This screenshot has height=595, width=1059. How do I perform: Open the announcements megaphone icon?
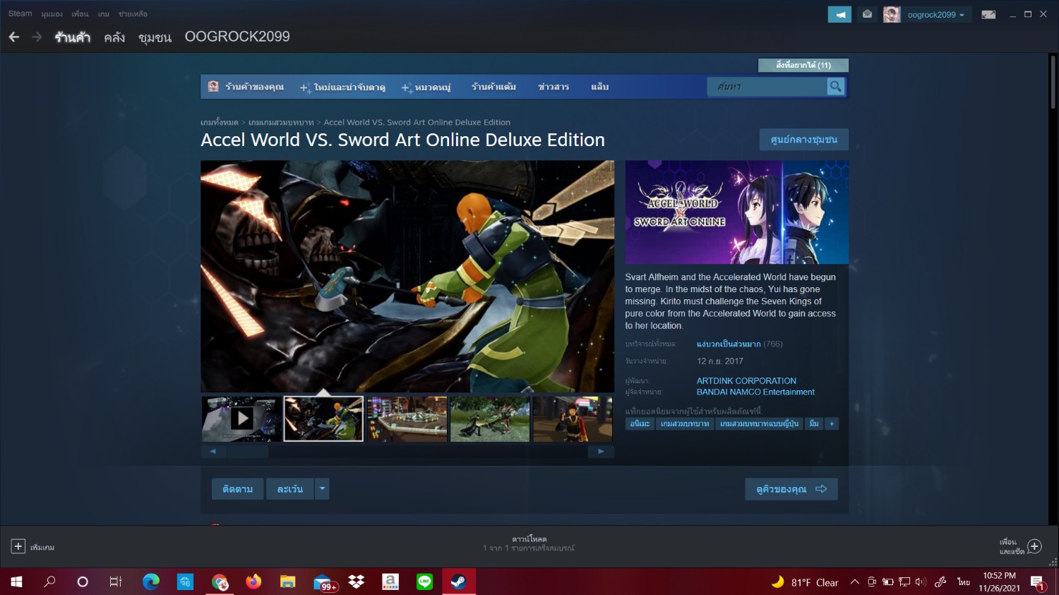point(839,14)
